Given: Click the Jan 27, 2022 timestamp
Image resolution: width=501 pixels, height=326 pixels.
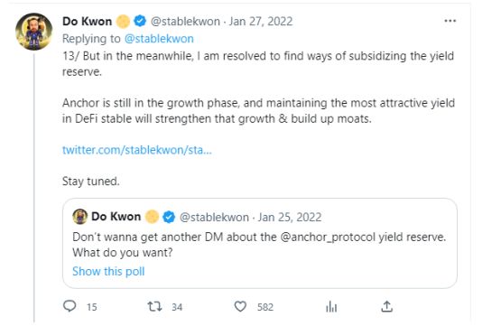Looking at the screenshot, I should pos(260,22).
